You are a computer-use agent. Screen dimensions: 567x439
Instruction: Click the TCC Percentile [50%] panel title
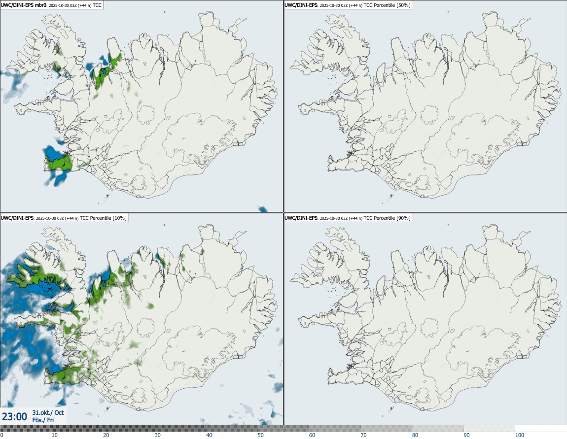coord(348,5)
